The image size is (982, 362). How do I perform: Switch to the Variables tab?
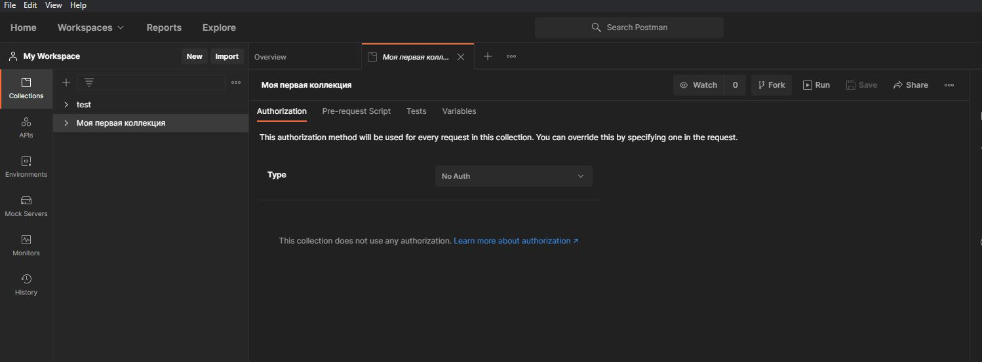tap(459, 111)
